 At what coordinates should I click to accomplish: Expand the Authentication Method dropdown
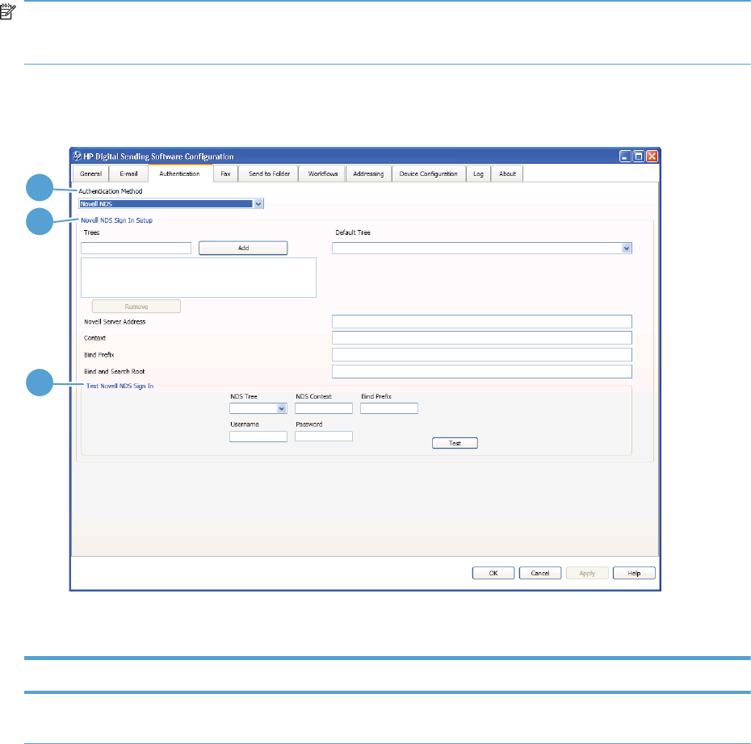(x=258, y=204)
